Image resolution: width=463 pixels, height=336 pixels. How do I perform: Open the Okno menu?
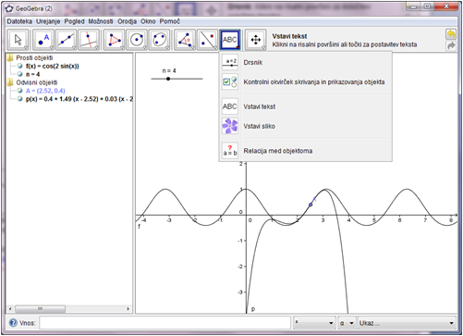coord(148,21)
